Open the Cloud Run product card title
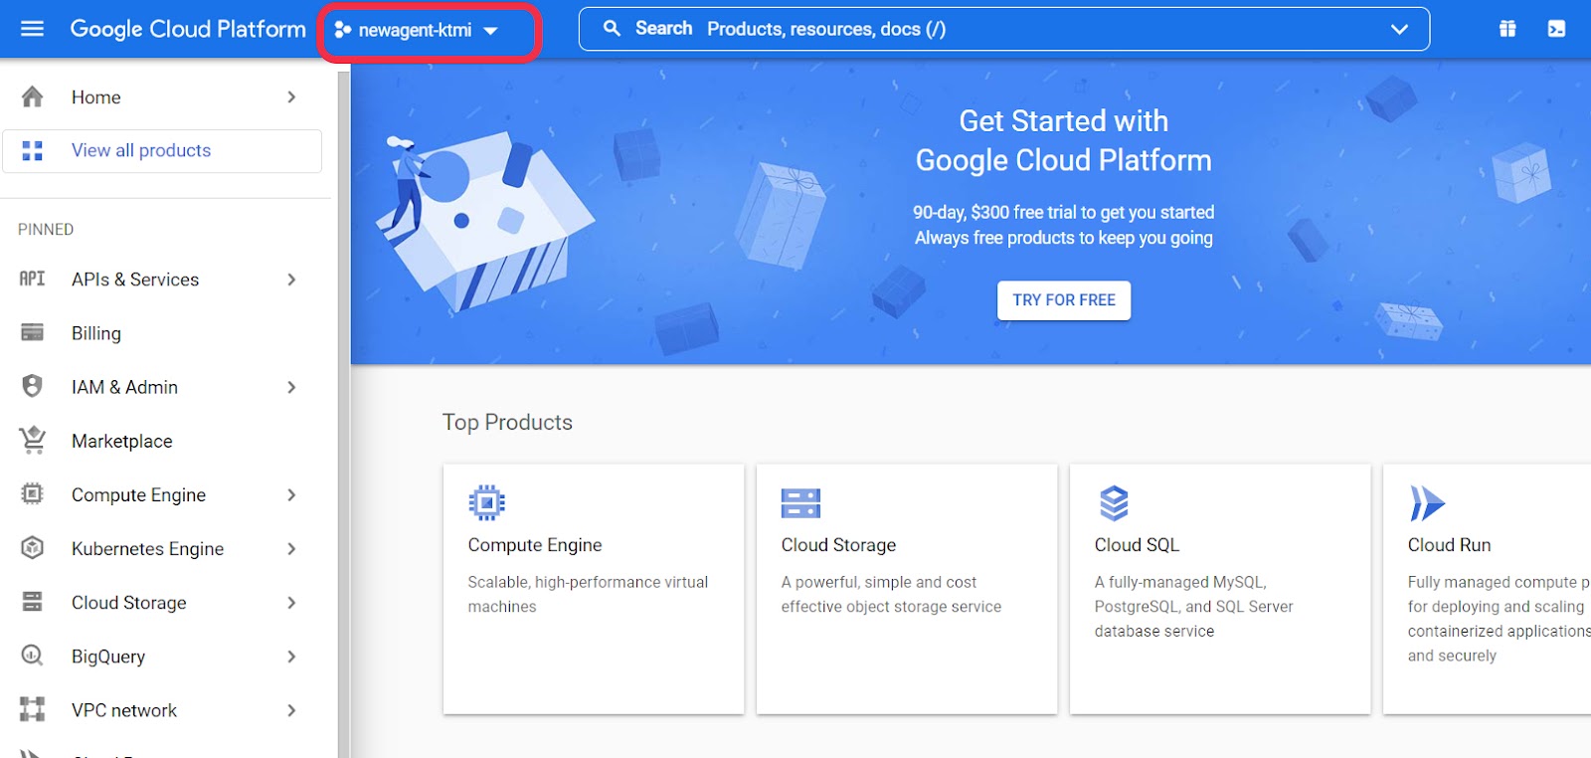Viewport: 1591px width, 758px height. coord(1449,545)
